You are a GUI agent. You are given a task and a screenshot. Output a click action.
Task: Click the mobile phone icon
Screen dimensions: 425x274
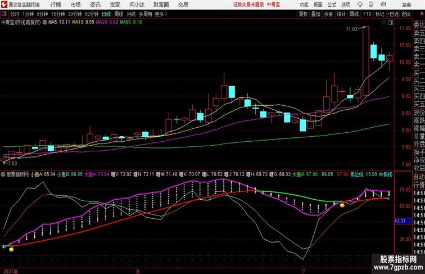(x=371, y=5)
